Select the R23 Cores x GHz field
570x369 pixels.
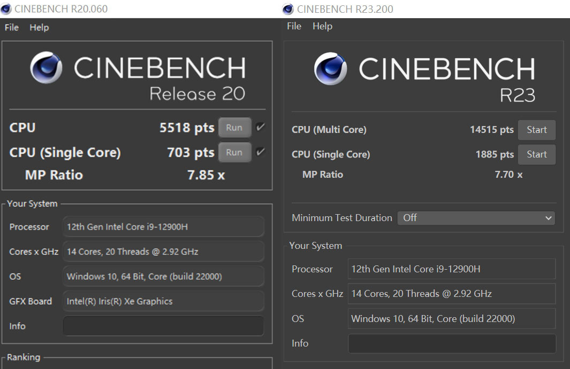pos(452,294)
